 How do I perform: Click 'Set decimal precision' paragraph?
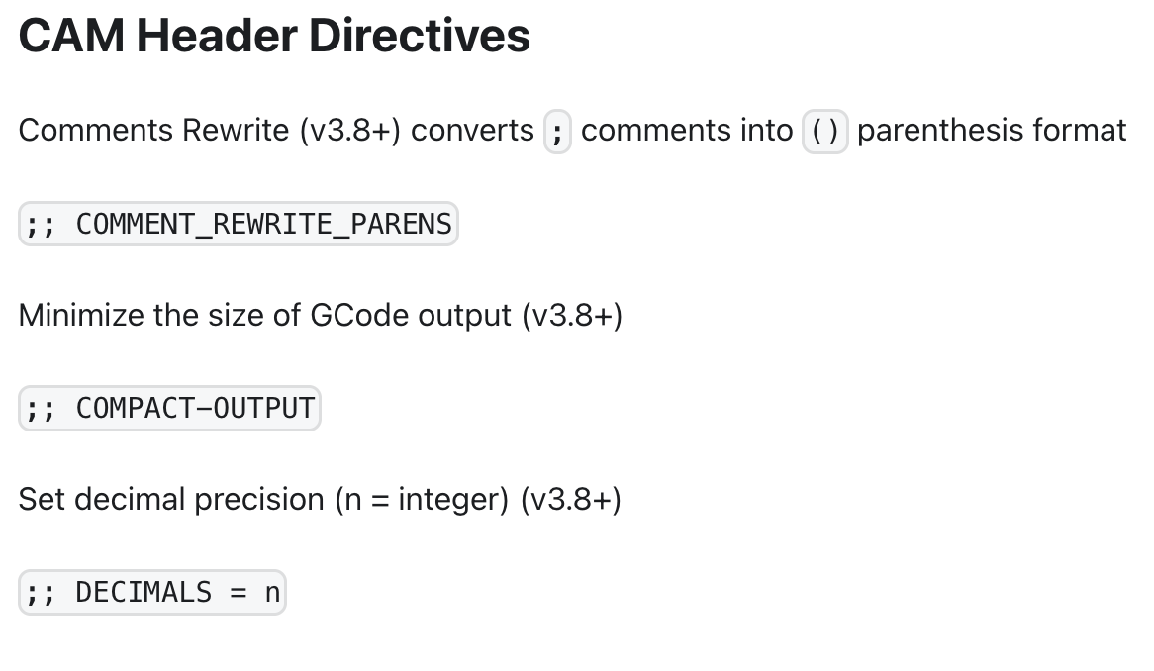[x=320, y=500]
